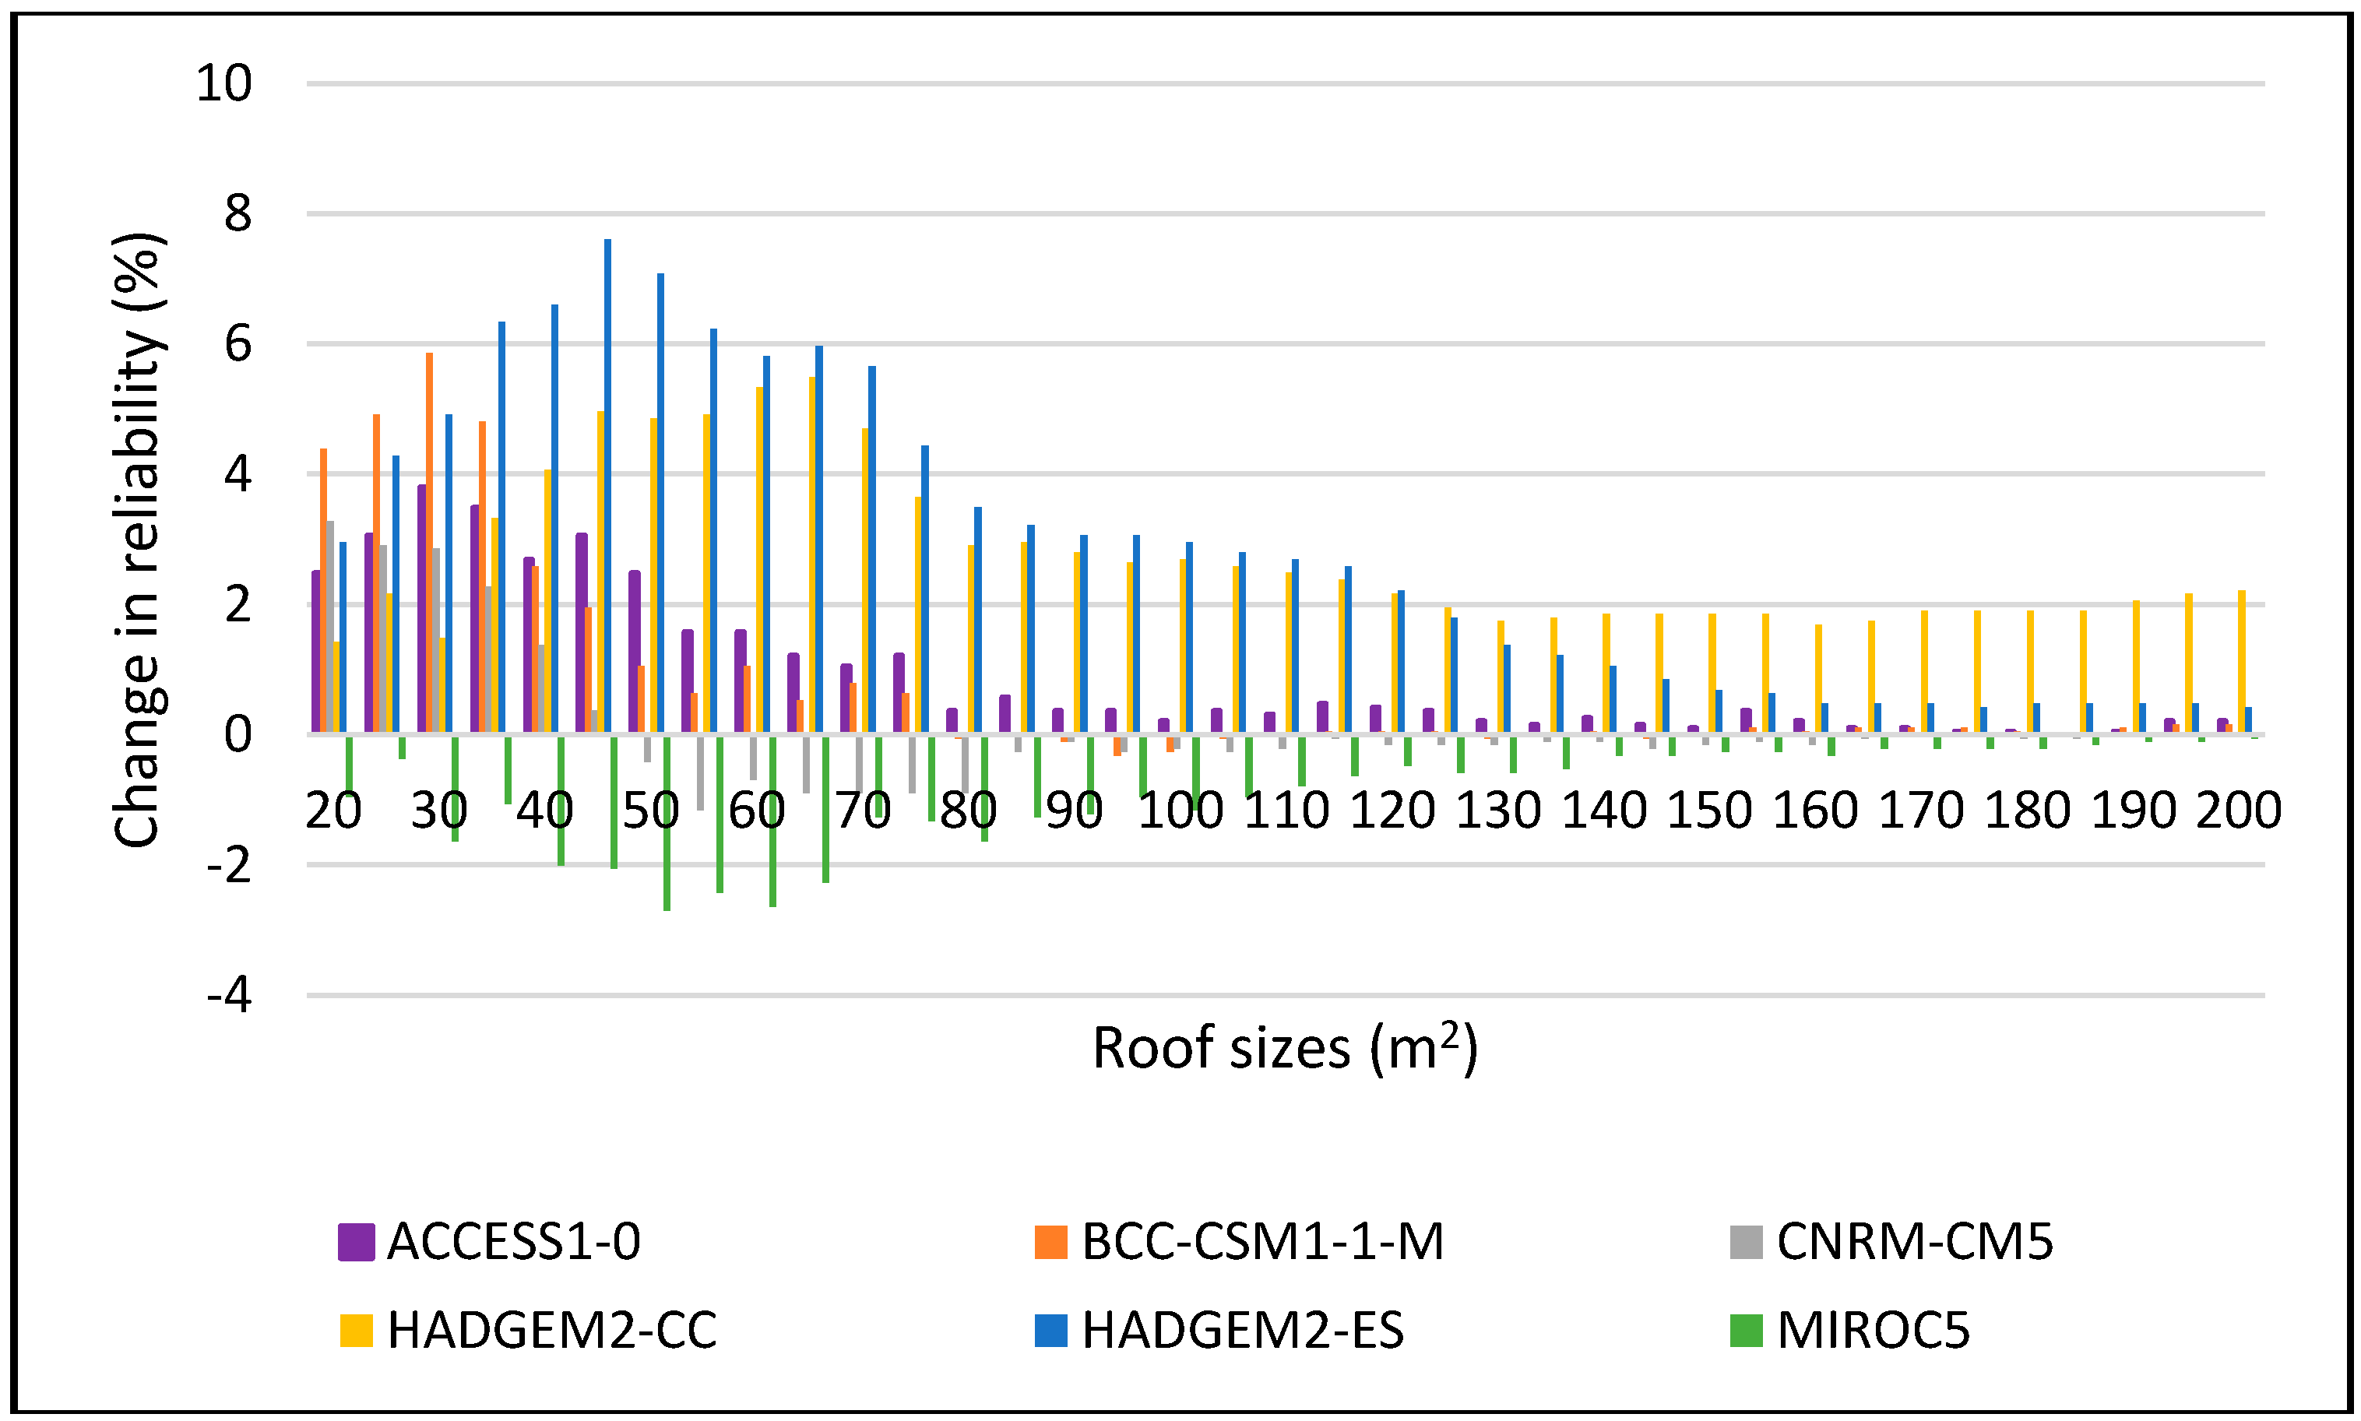Click the y-axis value -4
The height and width of the screenshot is (1421, 2361).
pos(229,995)
